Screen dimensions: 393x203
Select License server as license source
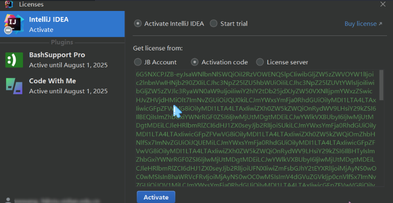(260, 62)
